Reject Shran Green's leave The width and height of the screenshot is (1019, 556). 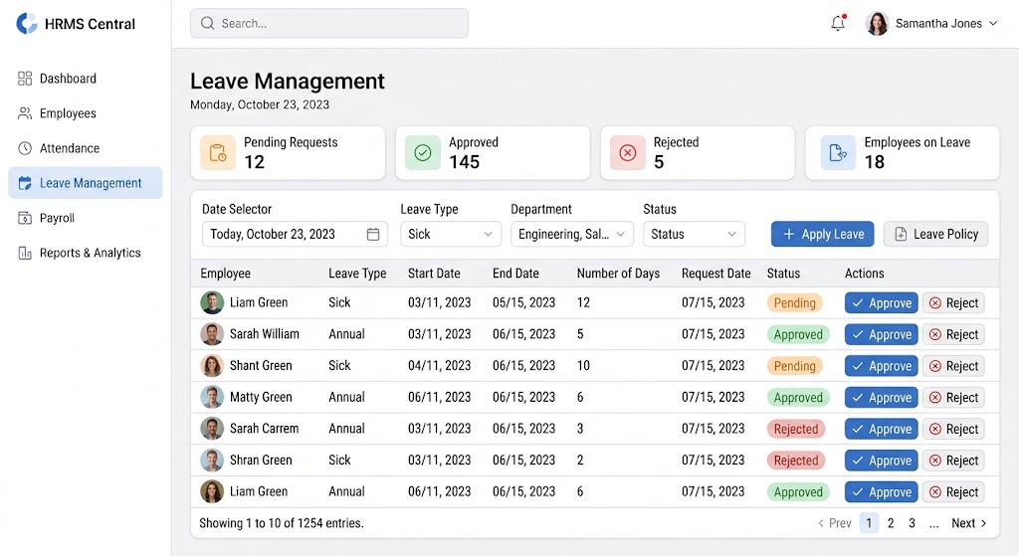pos(953,461)
